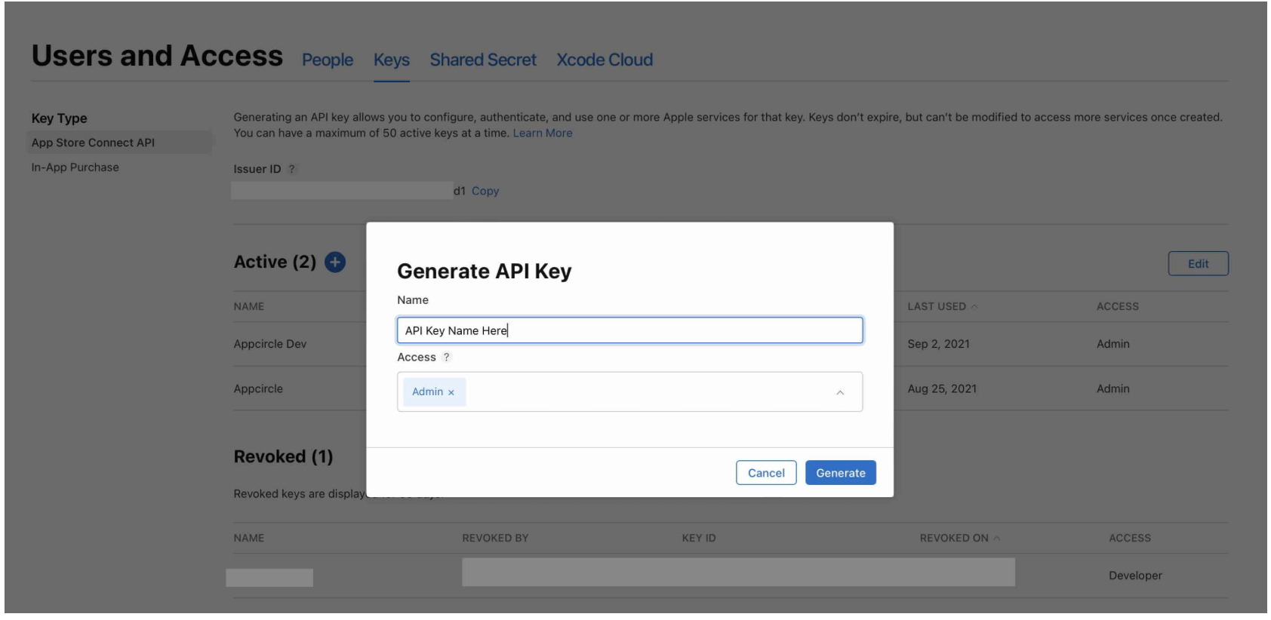The height and width of the screenshot is (620, 1271).
Task: Click the blue plus icon beside Active (2)
Action: 334,262
